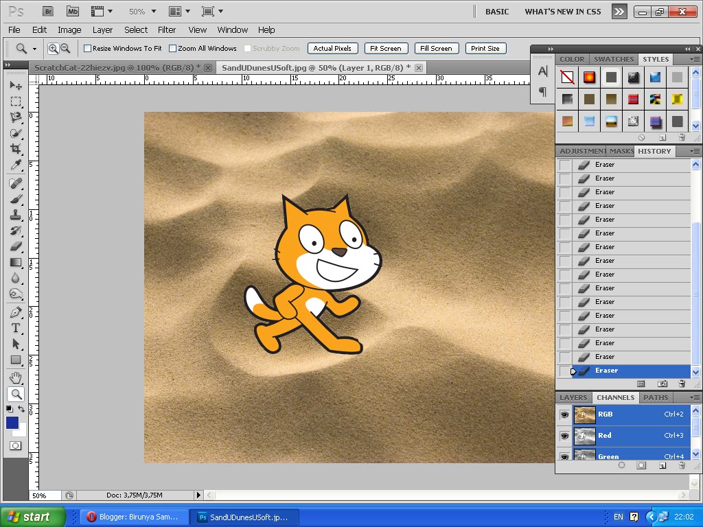Viewport: 703px width, 527px height.
Task: Switch to the Swatches tab
Action: coord(614,59)
